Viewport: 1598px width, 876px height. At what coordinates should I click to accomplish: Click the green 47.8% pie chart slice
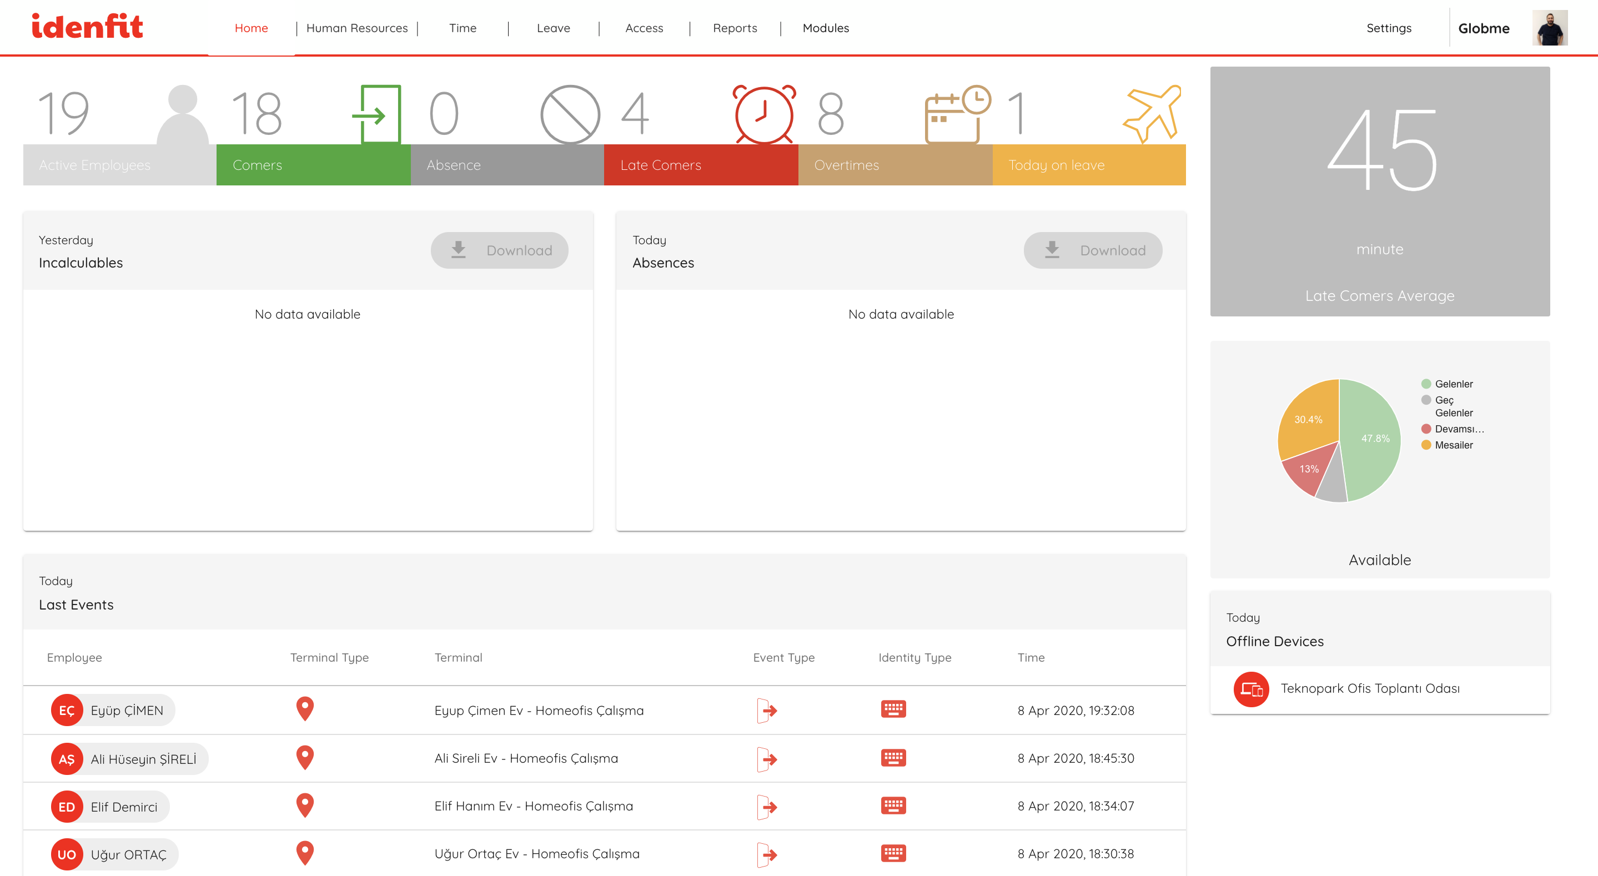[1374, 440]
